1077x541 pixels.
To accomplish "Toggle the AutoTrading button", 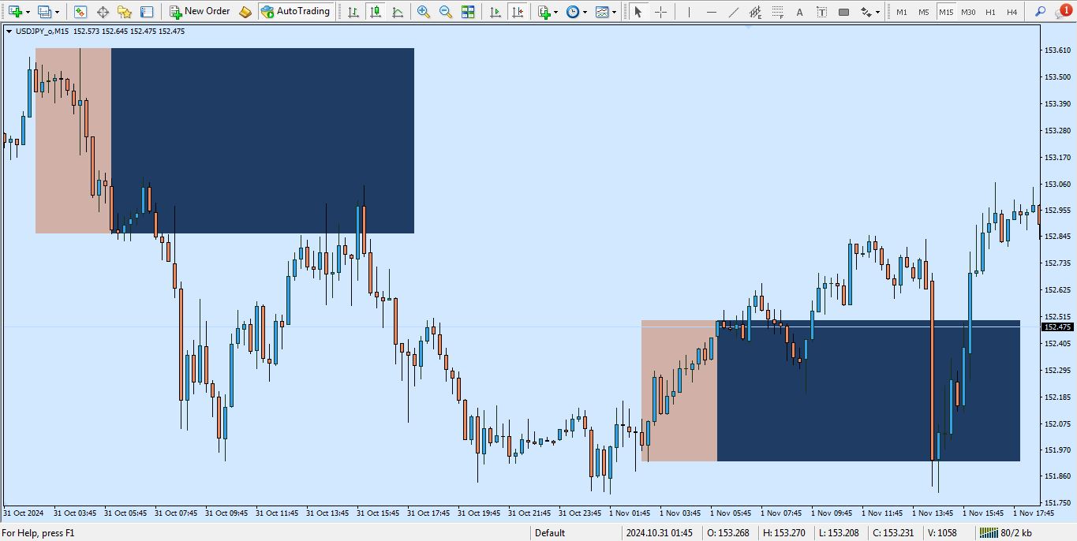I will [295, 12].
